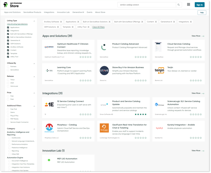Screen dimensions: 211x173
Task: Open About Store nav item
Action: pyautogui.click(x=100, y=12)
